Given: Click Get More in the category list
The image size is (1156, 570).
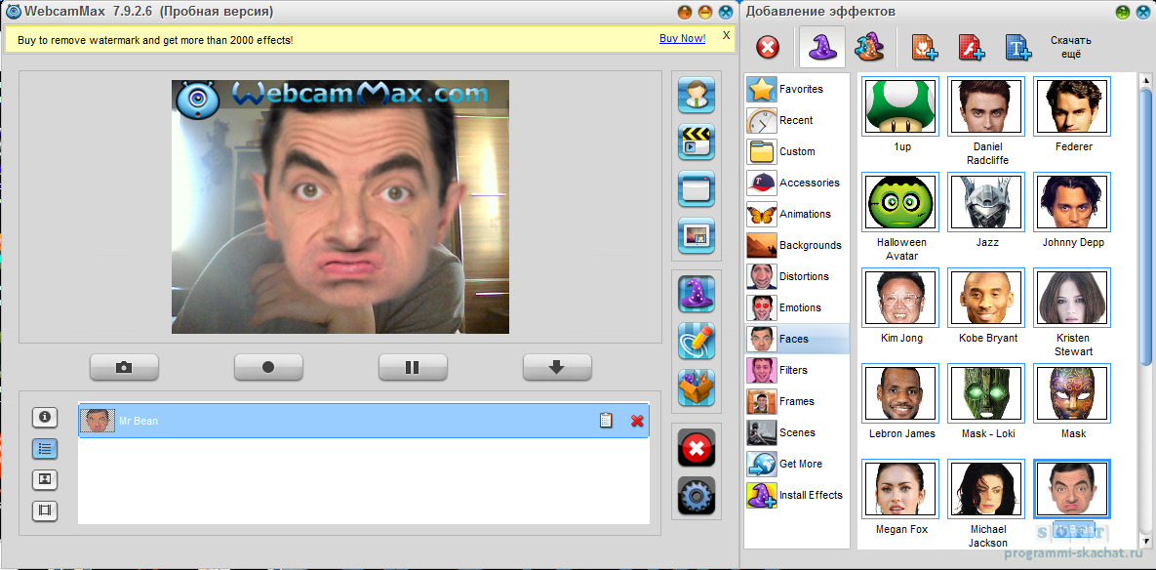Looking at the screenshot, I should (798, 464).
